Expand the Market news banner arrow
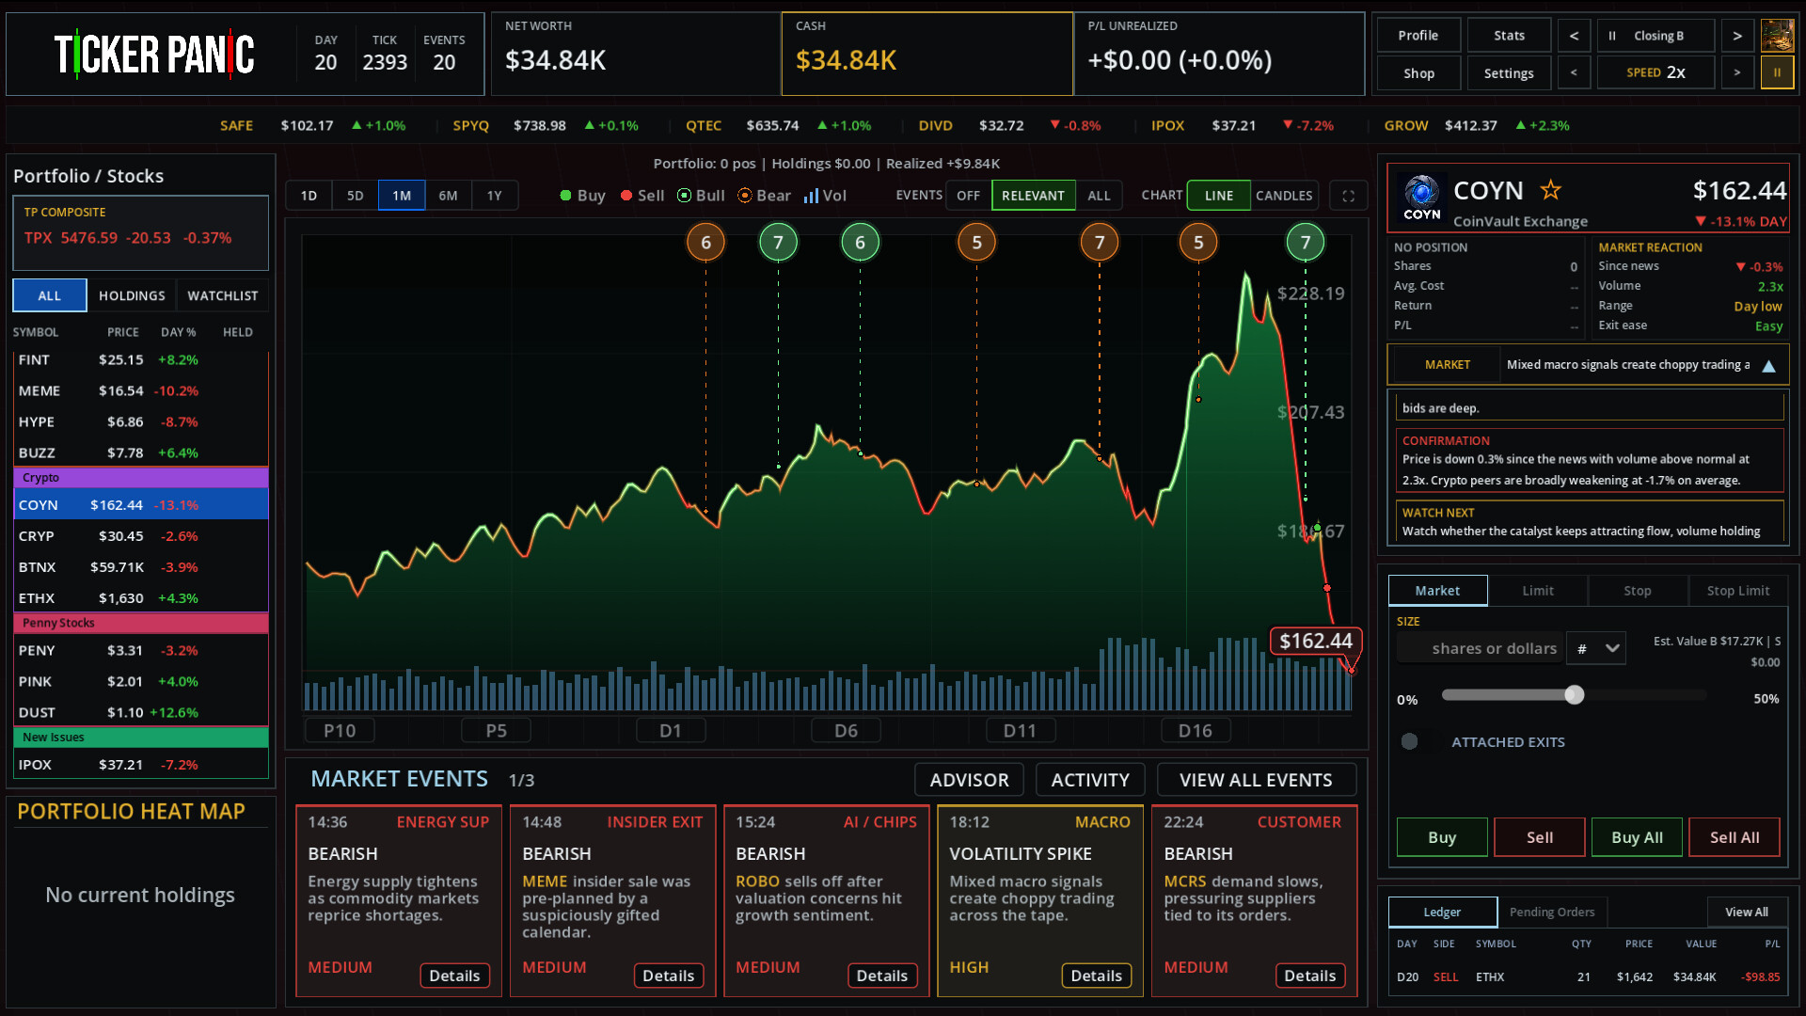 click(x=1768, y=366)
